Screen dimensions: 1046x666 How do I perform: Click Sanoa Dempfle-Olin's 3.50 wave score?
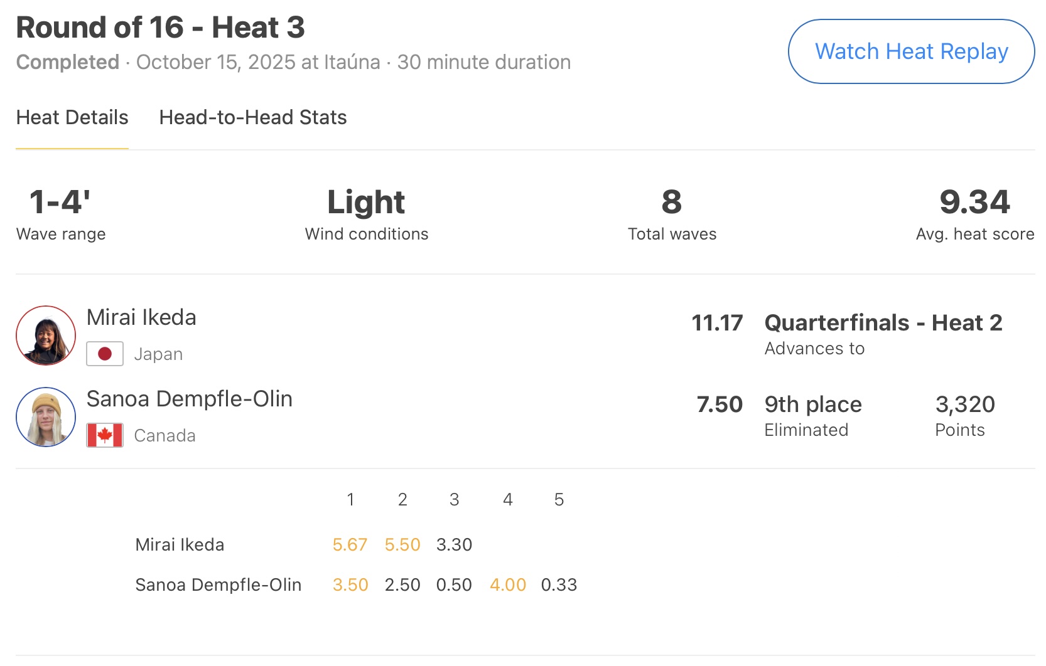click(350, 584)
